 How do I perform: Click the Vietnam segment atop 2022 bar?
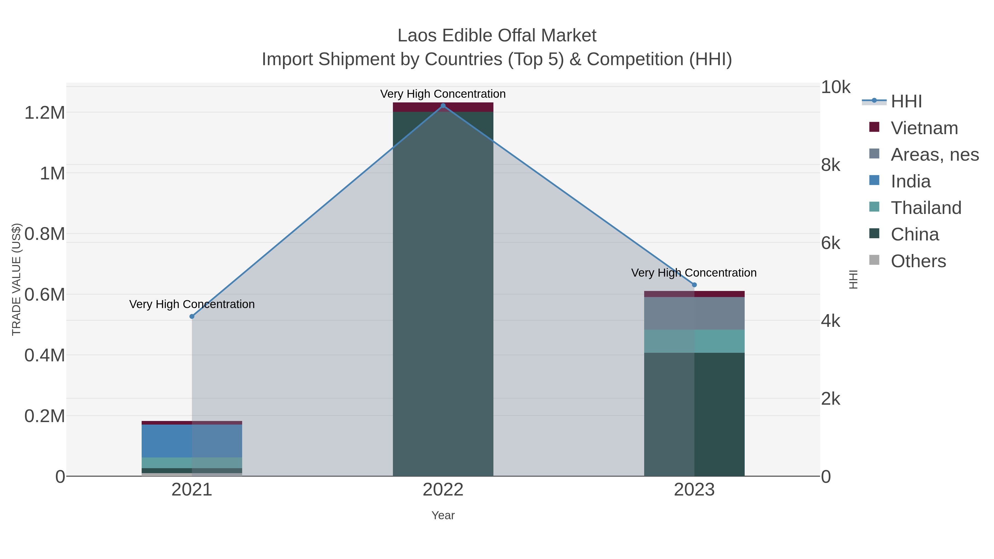point(443,107)
